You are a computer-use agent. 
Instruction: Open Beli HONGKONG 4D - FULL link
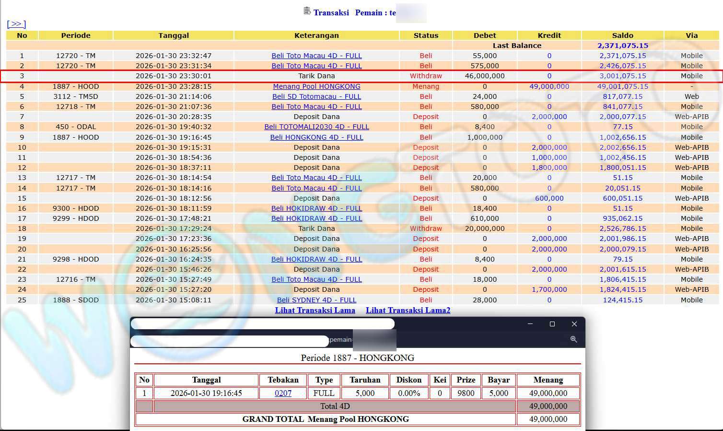(316, 137)
